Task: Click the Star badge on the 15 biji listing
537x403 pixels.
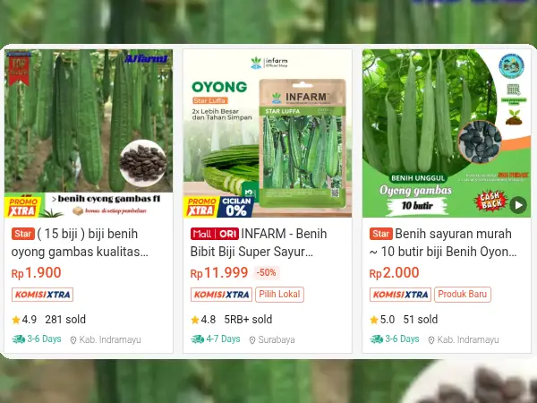Action: (x=23, y=234)
